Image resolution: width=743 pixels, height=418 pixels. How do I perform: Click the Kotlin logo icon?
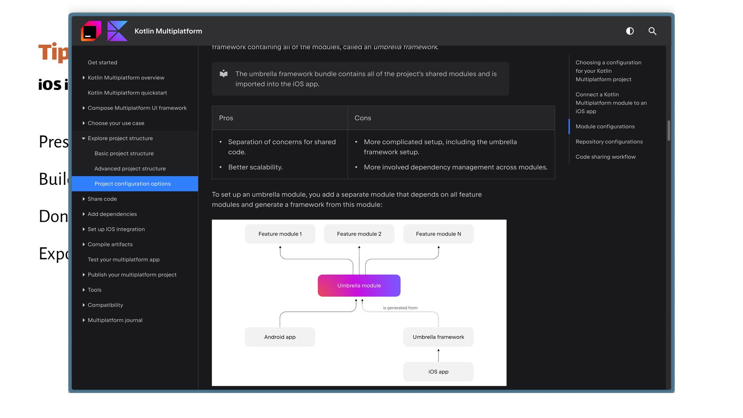click(x=117, y=31)
